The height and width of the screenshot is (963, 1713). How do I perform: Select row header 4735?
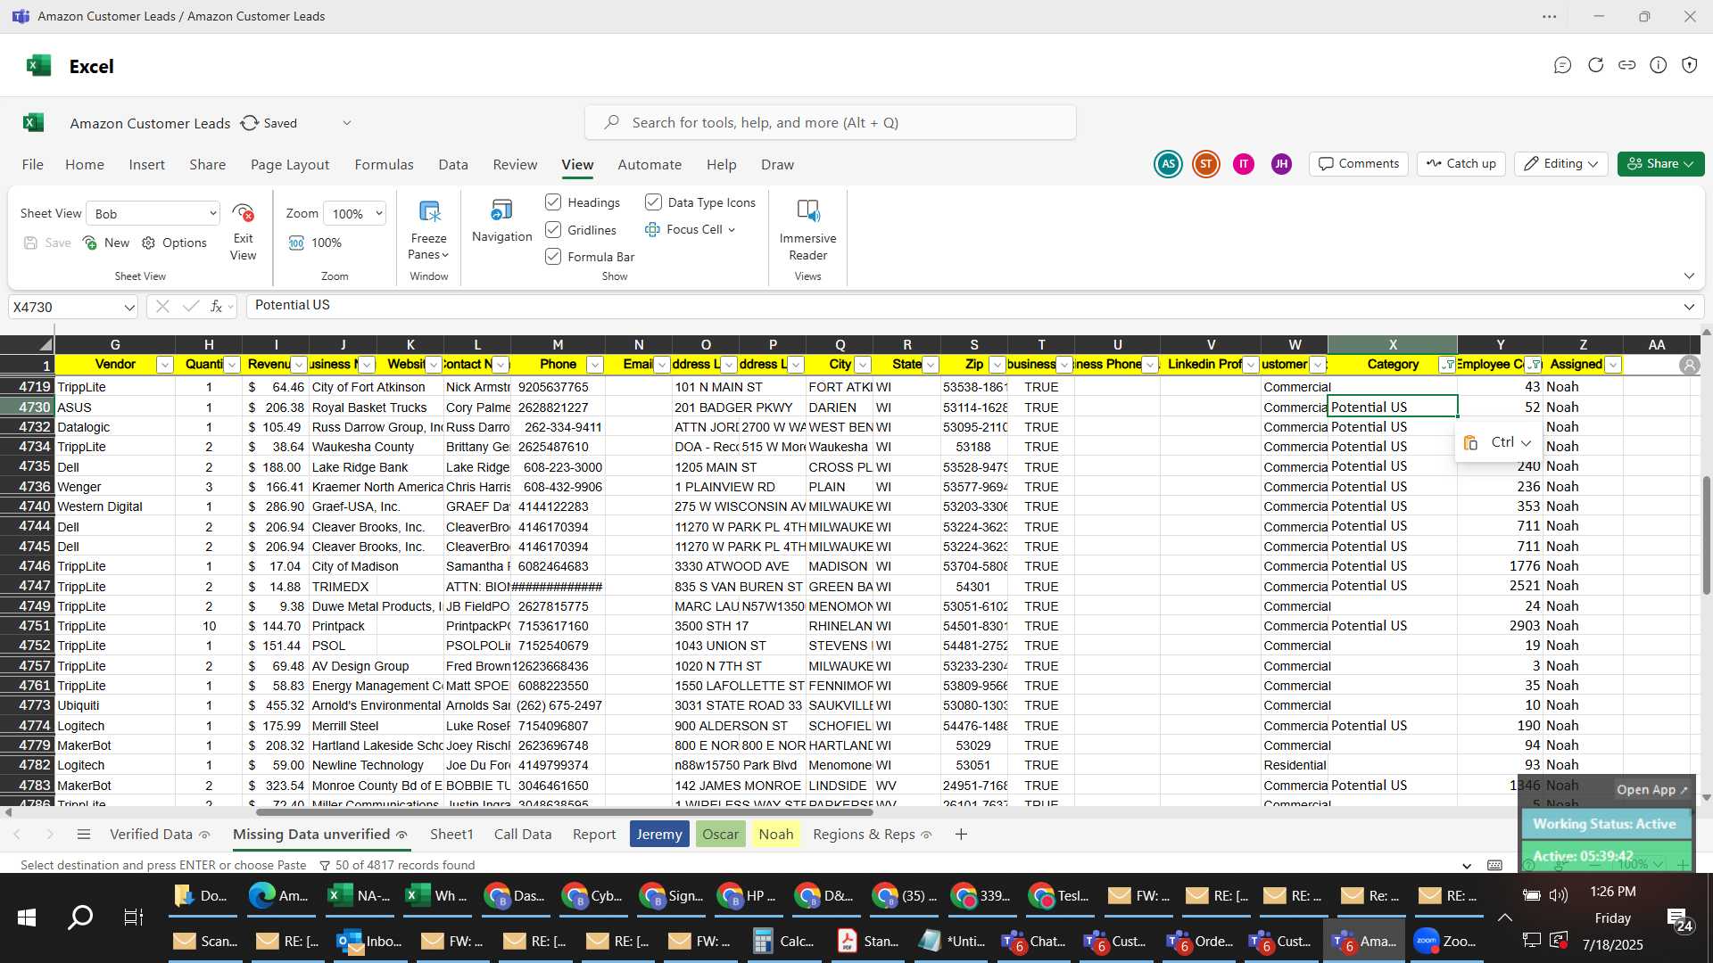coord(27,466)
